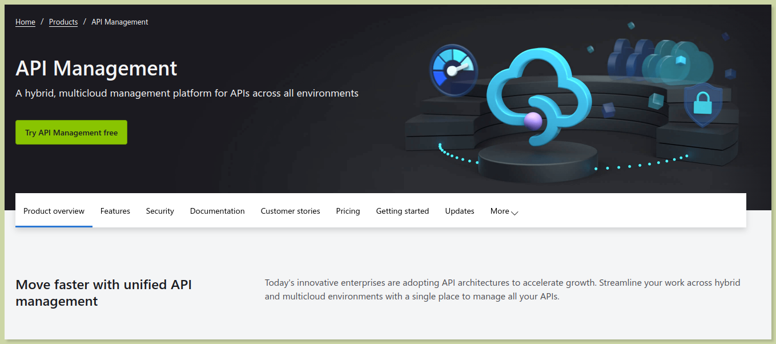The height and width of the screenshot is (344, 776).
Task: Go to the Documentation tab
Action: (x=218, y=211)
